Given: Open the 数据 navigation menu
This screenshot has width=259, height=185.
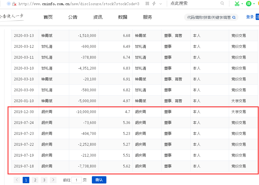Looking at the screenshot, I should pyautogui.click(x=123, y=17).
